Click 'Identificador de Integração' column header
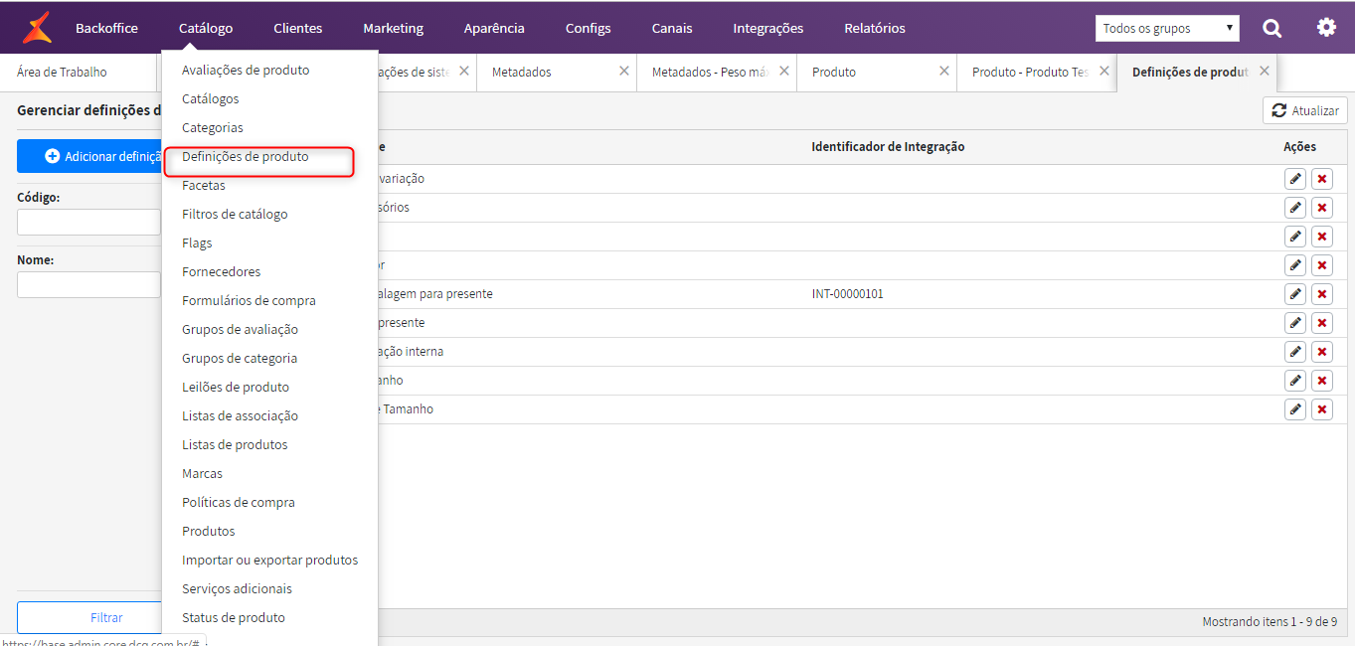The width and height of the screenshot is (1355, 646). (888, 147)
